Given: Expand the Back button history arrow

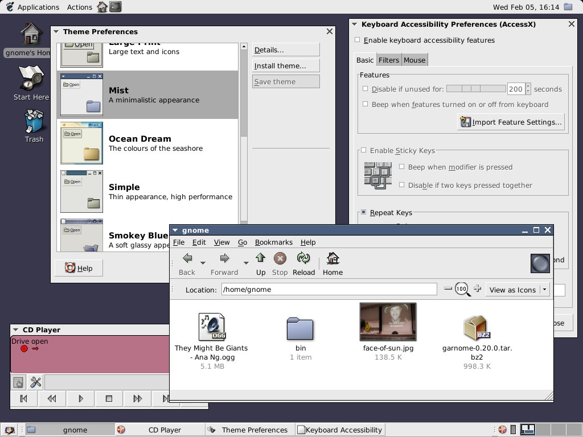Looking at the screenshot, I should (x=203, y=263).
